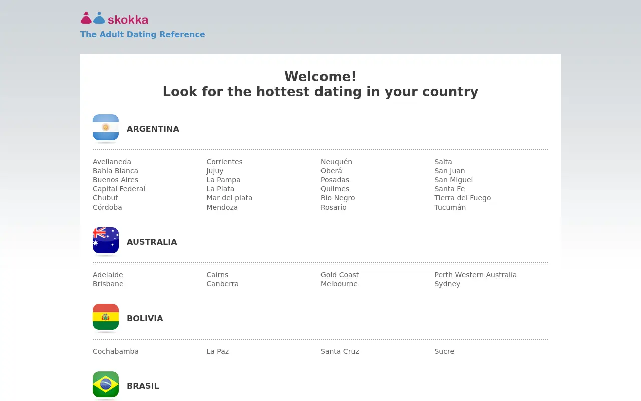The height and width of the screenshot is (401, 641).
Task: Choose Santa Cruz city
Action: [340, 351]
